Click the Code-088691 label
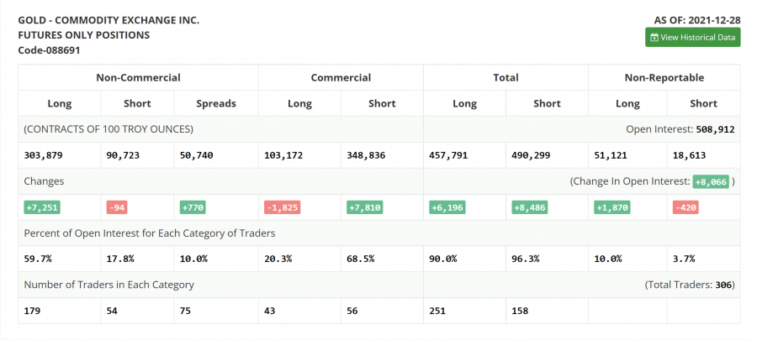Image resolution: width=757 pixels, height=340 pixels. coord(50,50)
